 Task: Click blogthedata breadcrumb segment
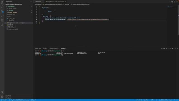click(38, 4)
